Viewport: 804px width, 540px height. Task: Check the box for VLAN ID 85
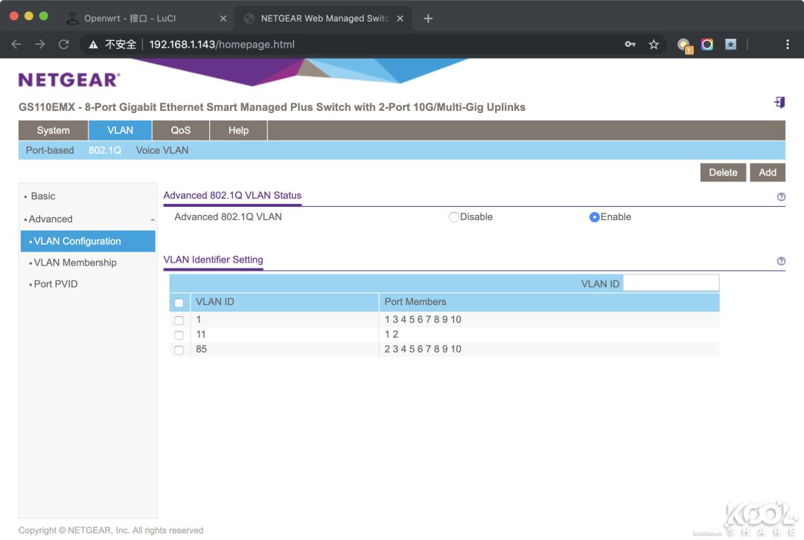click(x=179, y=350)
